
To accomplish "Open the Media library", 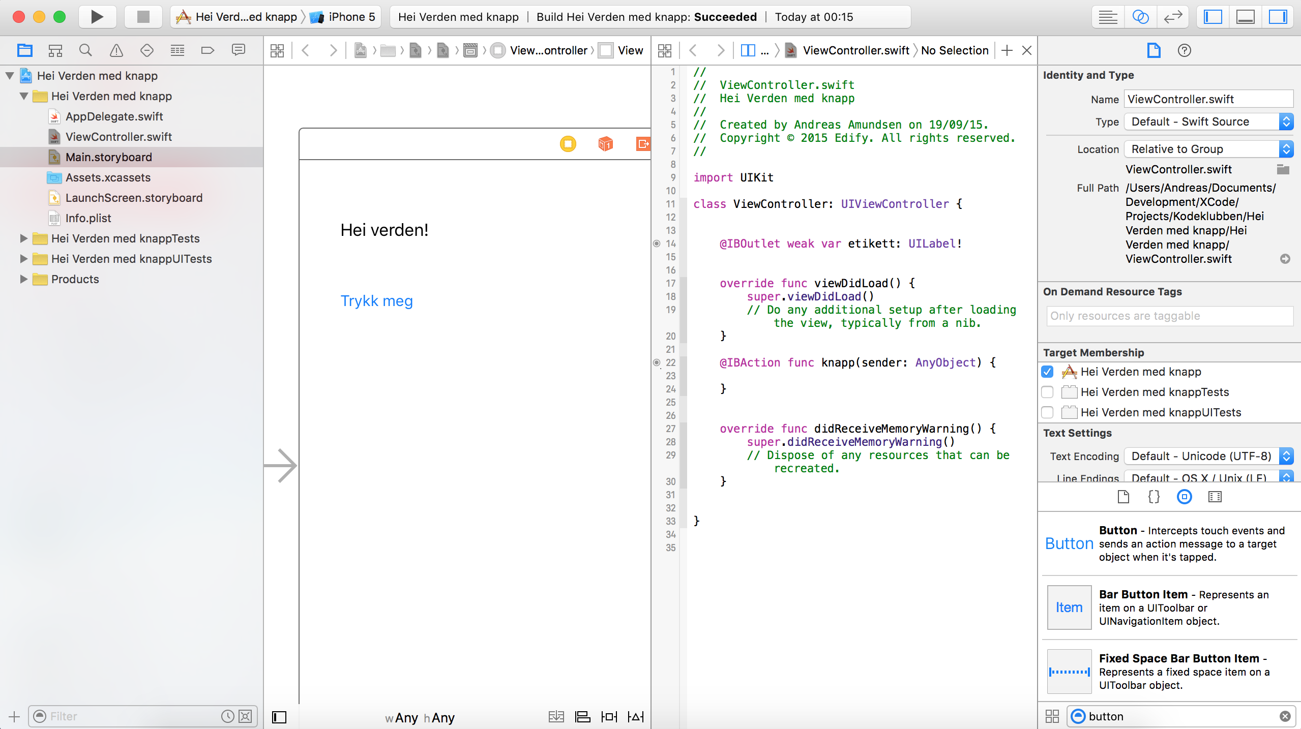I will tap(1215, 497).
